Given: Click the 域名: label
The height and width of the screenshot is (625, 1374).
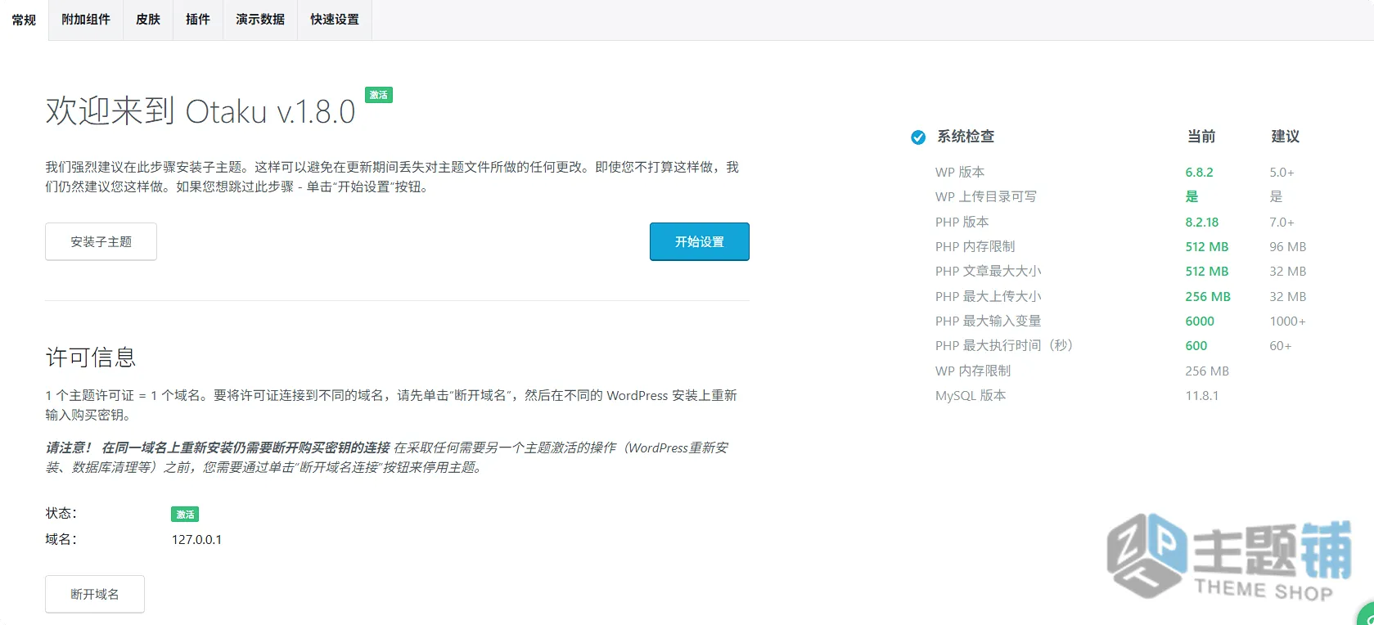Looking at the screenshot, I should point(61,539).
